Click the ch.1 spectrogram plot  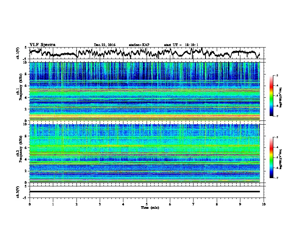[x=144, y=91]
